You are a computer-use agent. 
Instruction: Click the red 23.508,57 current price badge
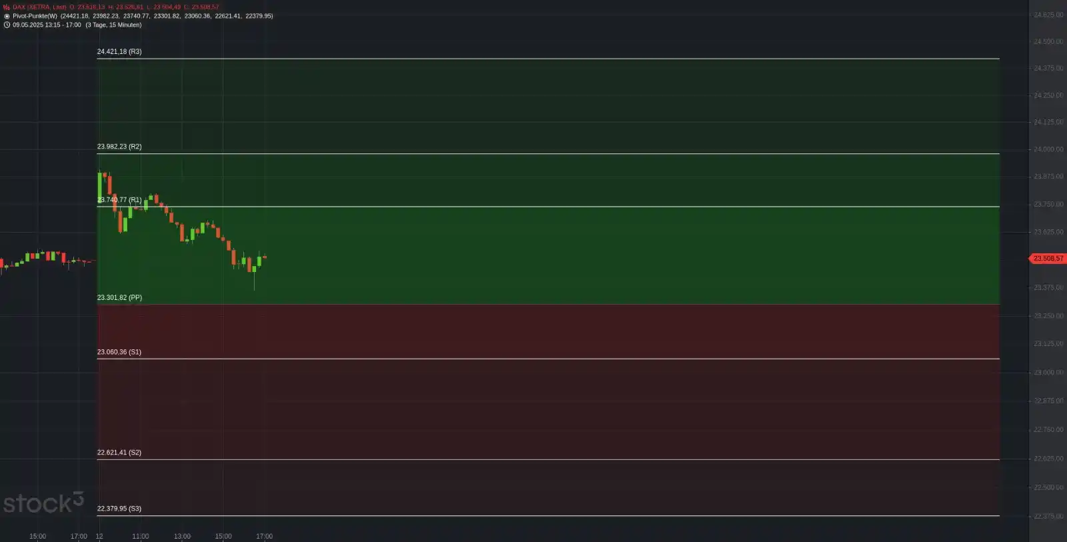coord(1048,258)
